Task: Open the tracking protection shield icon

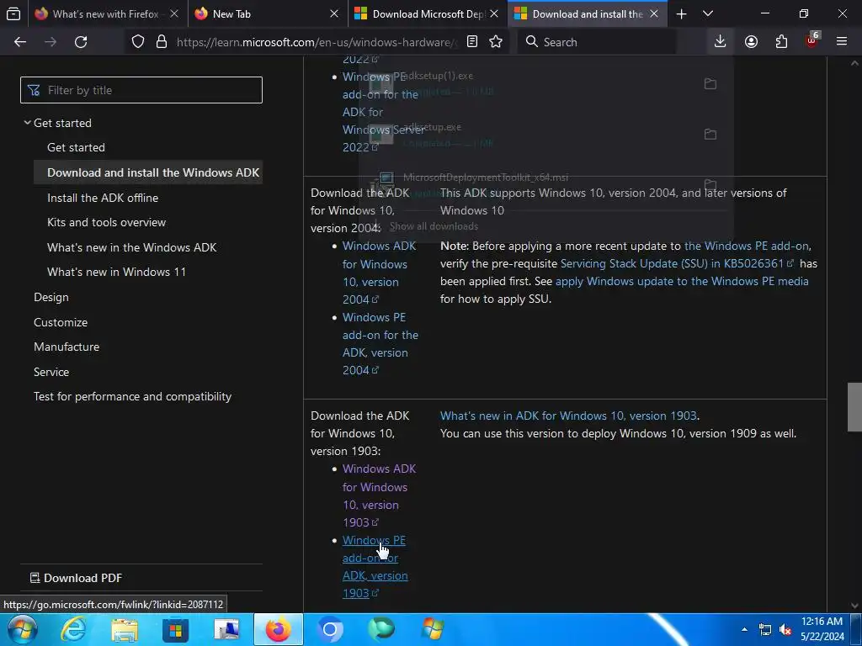Action: click(138, 42)
